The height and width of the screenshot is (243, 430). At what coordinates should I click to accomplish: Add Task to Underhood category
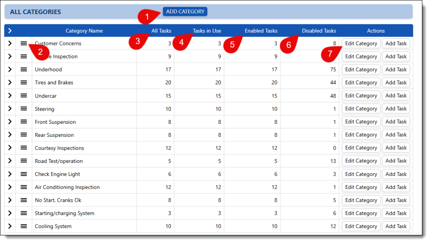(x=396, y=69)
